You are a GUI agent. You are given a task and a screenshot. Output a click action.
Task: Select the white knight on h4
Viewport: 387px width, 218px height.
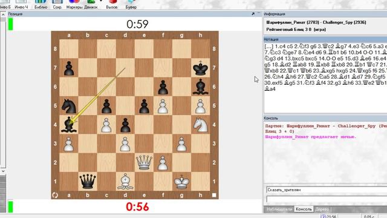tap(200, 125)
